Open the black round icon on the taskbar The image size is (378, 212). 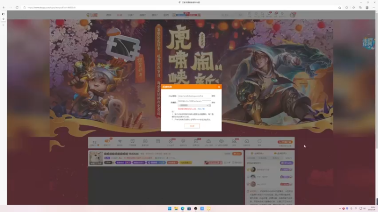196,208
